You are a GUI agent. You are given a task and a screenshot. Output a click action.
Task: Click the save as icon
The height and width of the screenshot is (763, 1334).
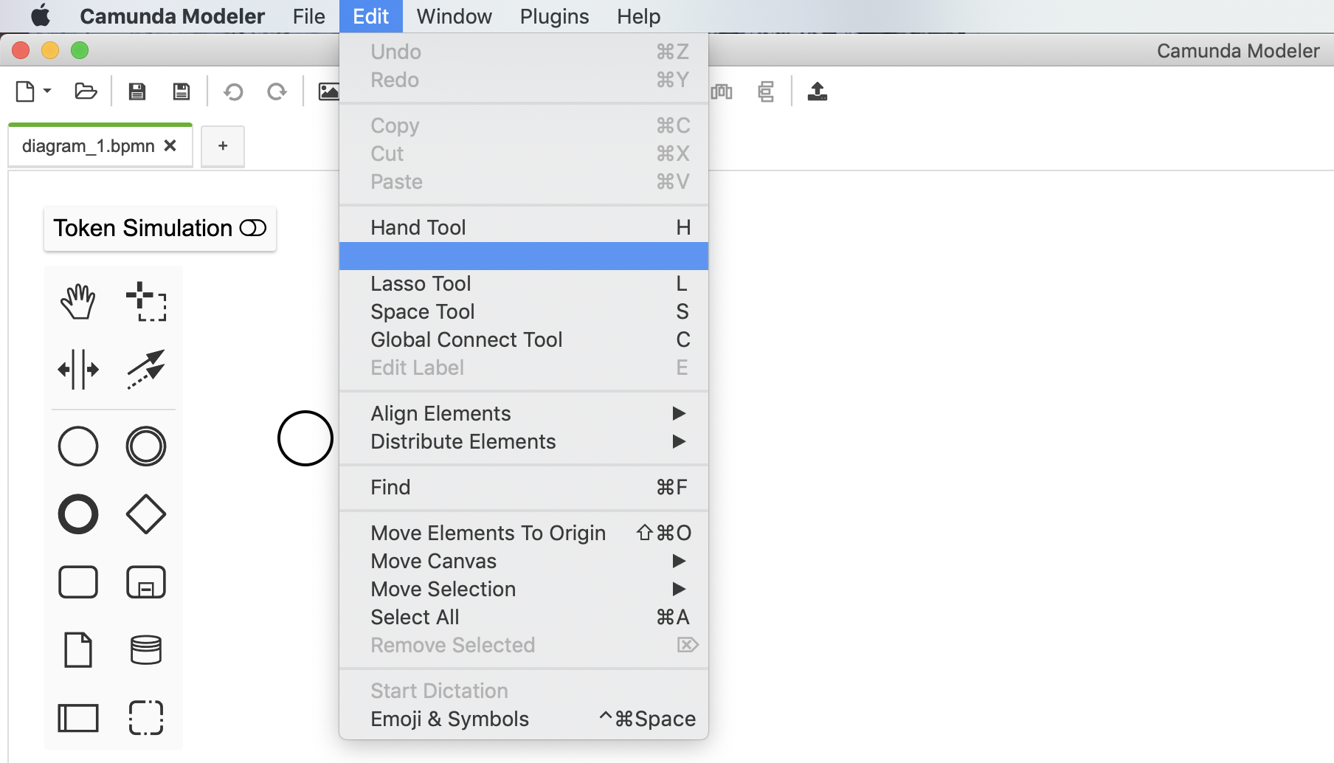tap(182, 92)
